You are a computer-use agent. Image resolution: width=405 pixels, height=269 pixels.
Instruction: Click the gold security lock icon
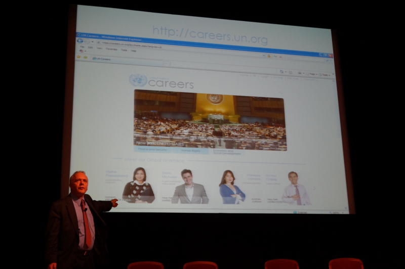tap(269, 56)
